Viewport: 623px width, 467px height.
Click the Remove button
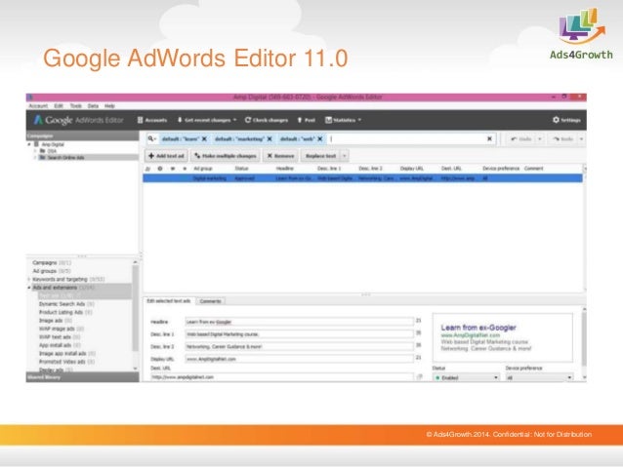tap(280, 156)
